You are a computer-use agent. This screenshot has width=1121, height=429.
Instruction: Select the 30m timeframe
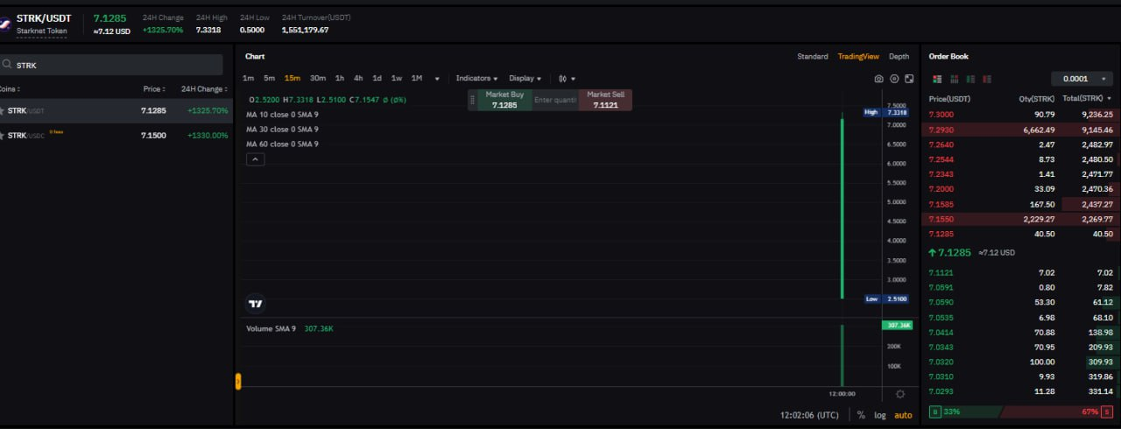[x=318, y=79]
